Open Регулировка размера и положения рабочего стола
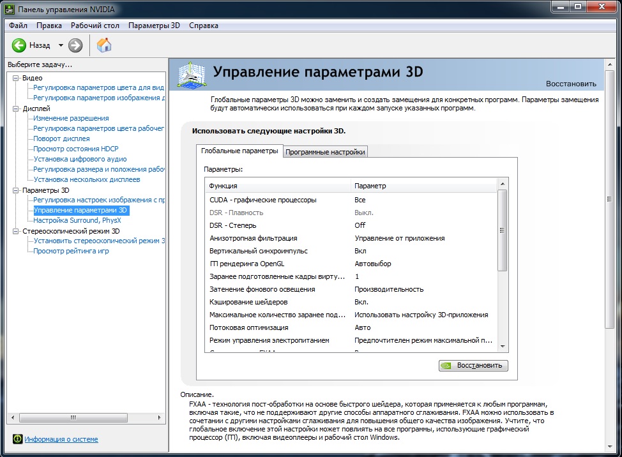Viewport: 622px width, 457px height. [99, 169]
